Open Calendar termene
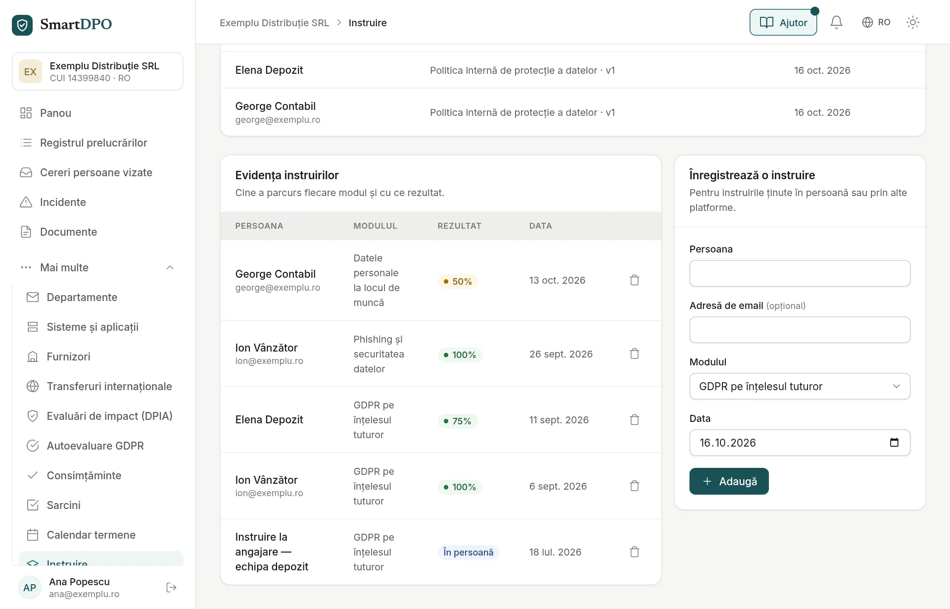The width and height of the screenshot is (950, 609). 101,535
